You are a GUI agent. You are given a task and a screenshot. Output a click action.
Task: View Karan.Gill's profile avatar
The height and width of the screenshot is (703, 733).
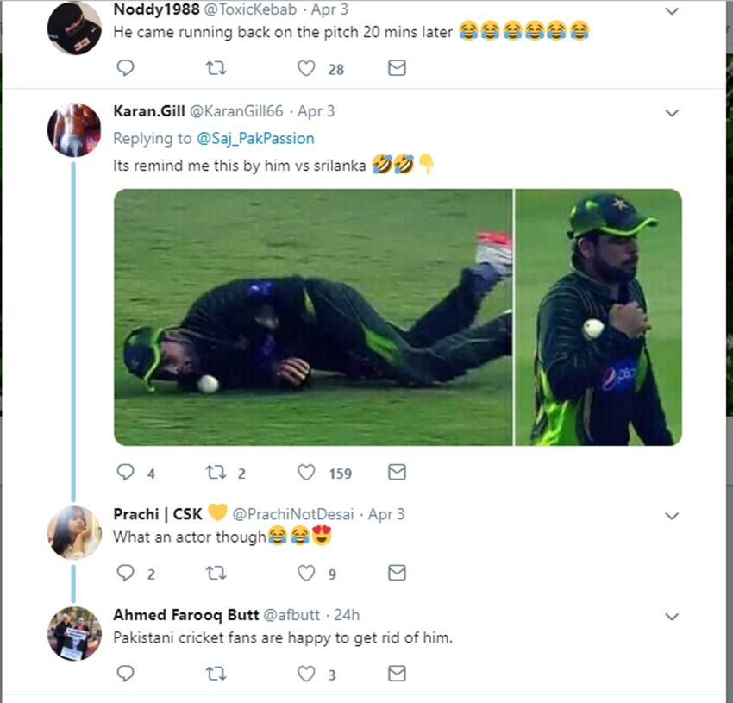coord(73,129)
